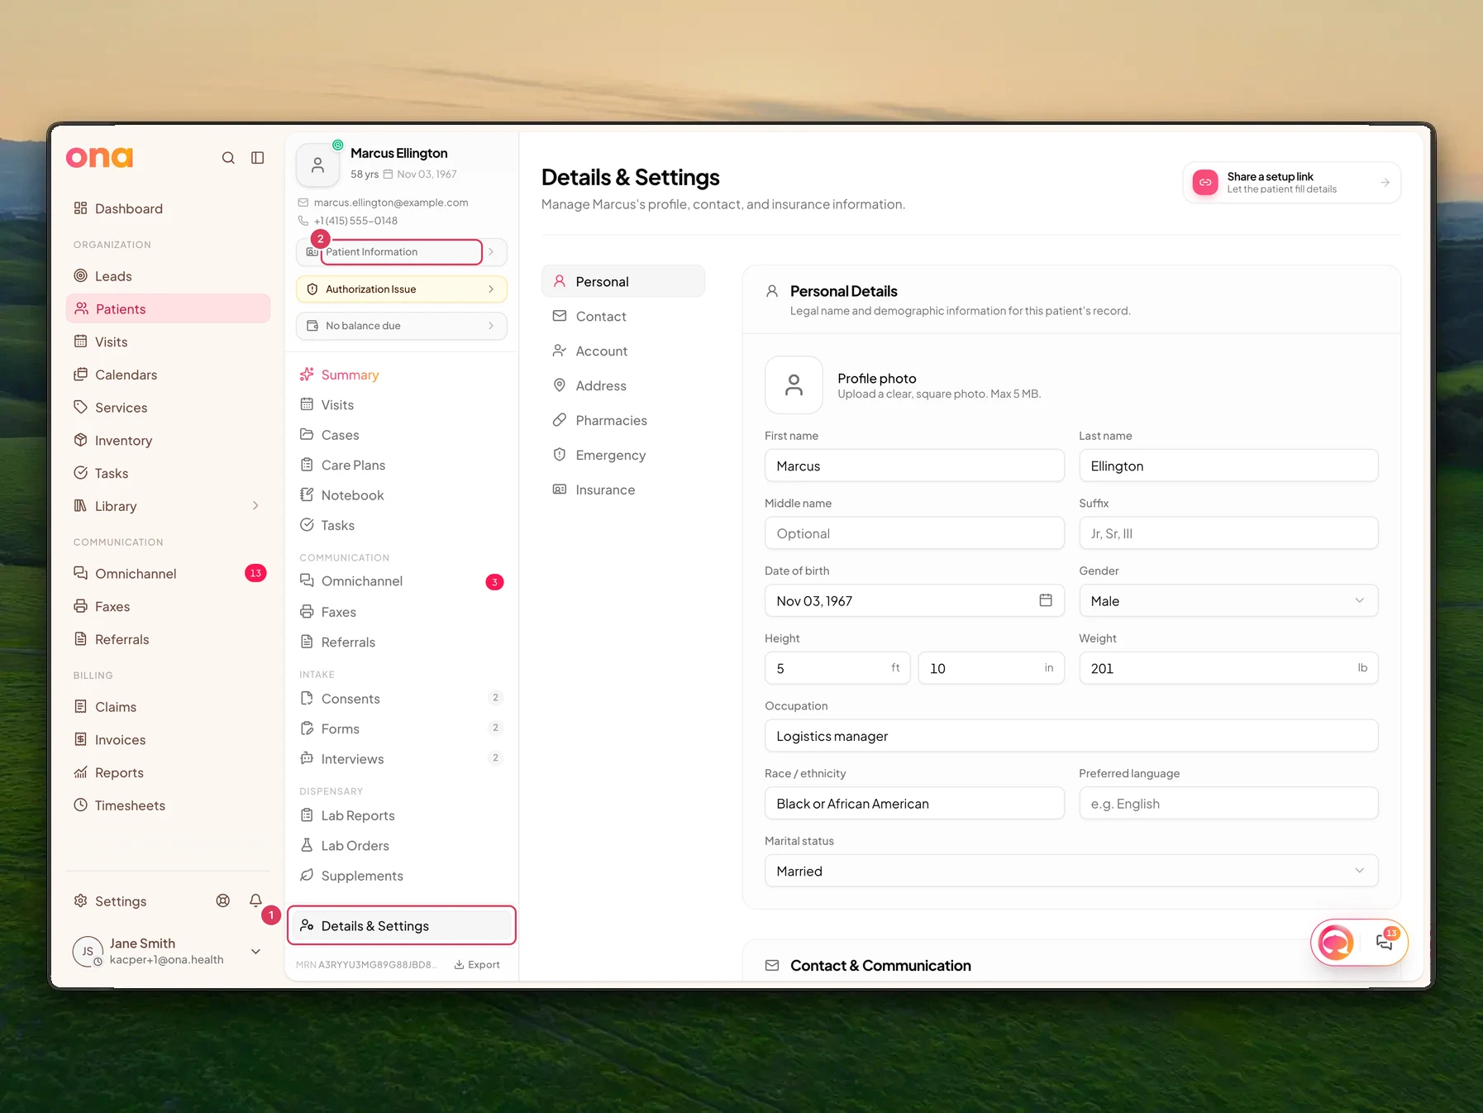The image size is (1483, 1113).
Task: Switch to the Contact section tab
Action: coord(623,317)
